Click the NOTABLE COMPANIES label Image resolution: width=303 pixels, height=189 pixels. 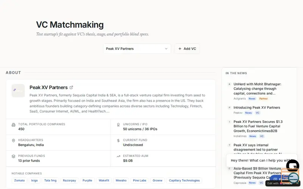point(27,174)
